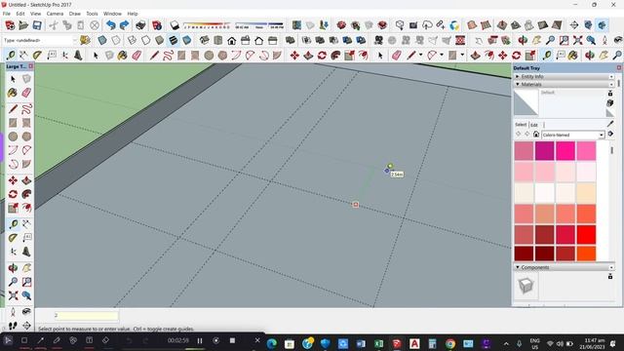The image size is (624, 351).
Task: Toggle X-Ray face style
Action: [x=102, y=40]
